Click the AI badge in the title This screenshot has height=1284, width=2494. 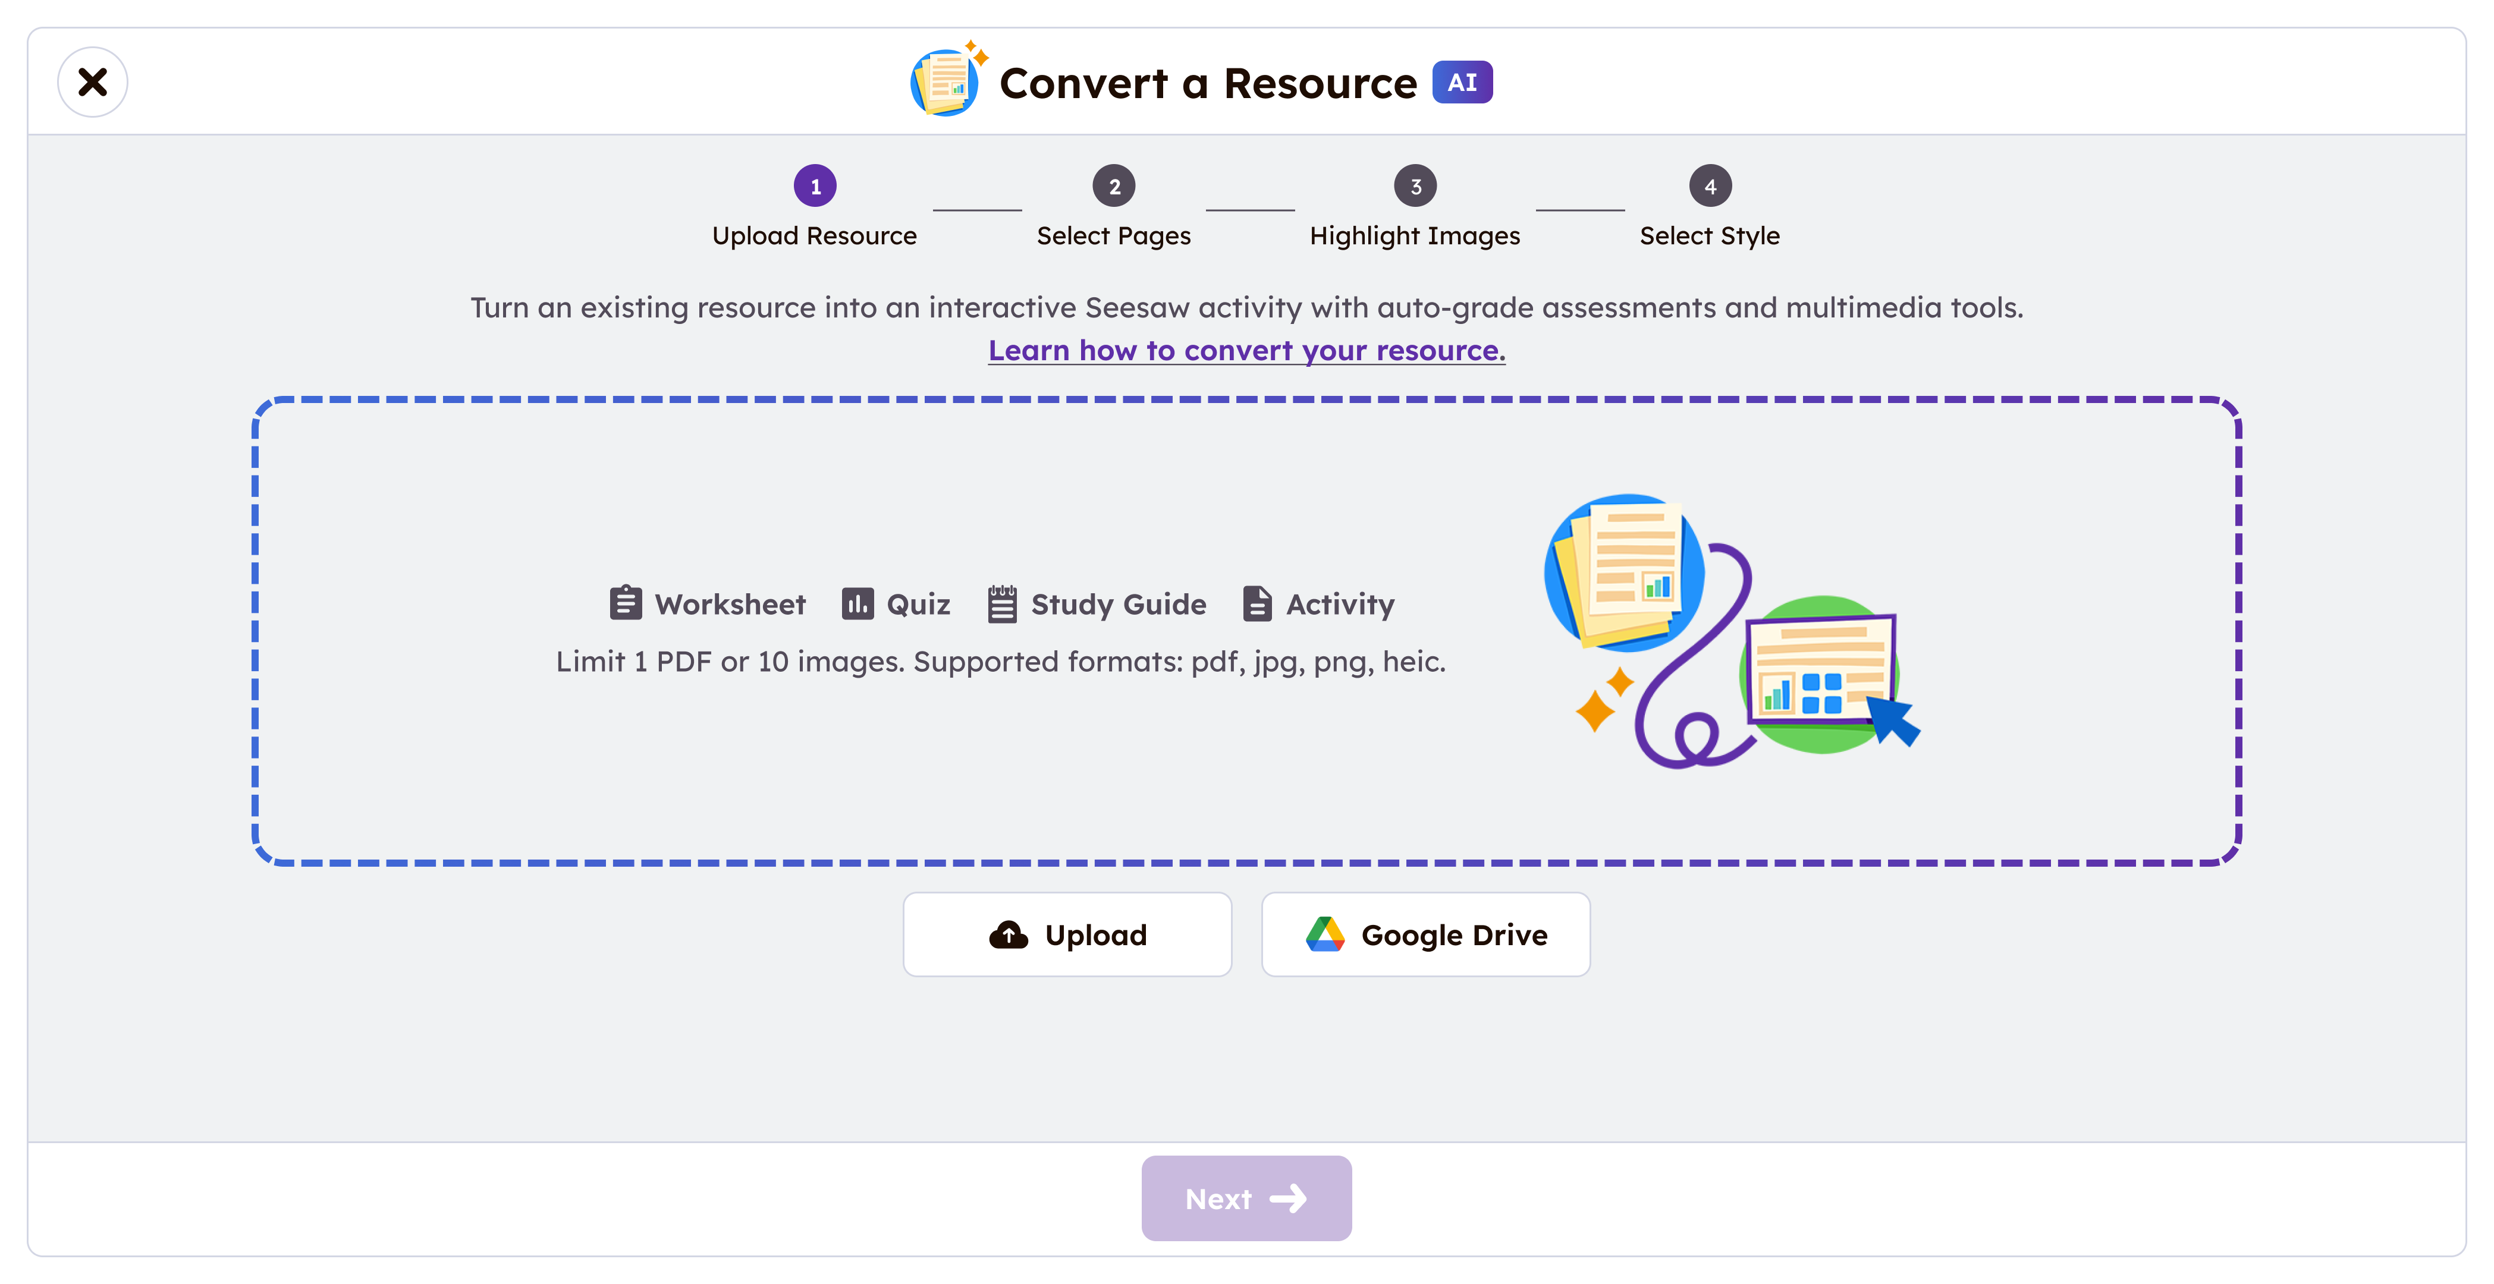(1462, 82)
